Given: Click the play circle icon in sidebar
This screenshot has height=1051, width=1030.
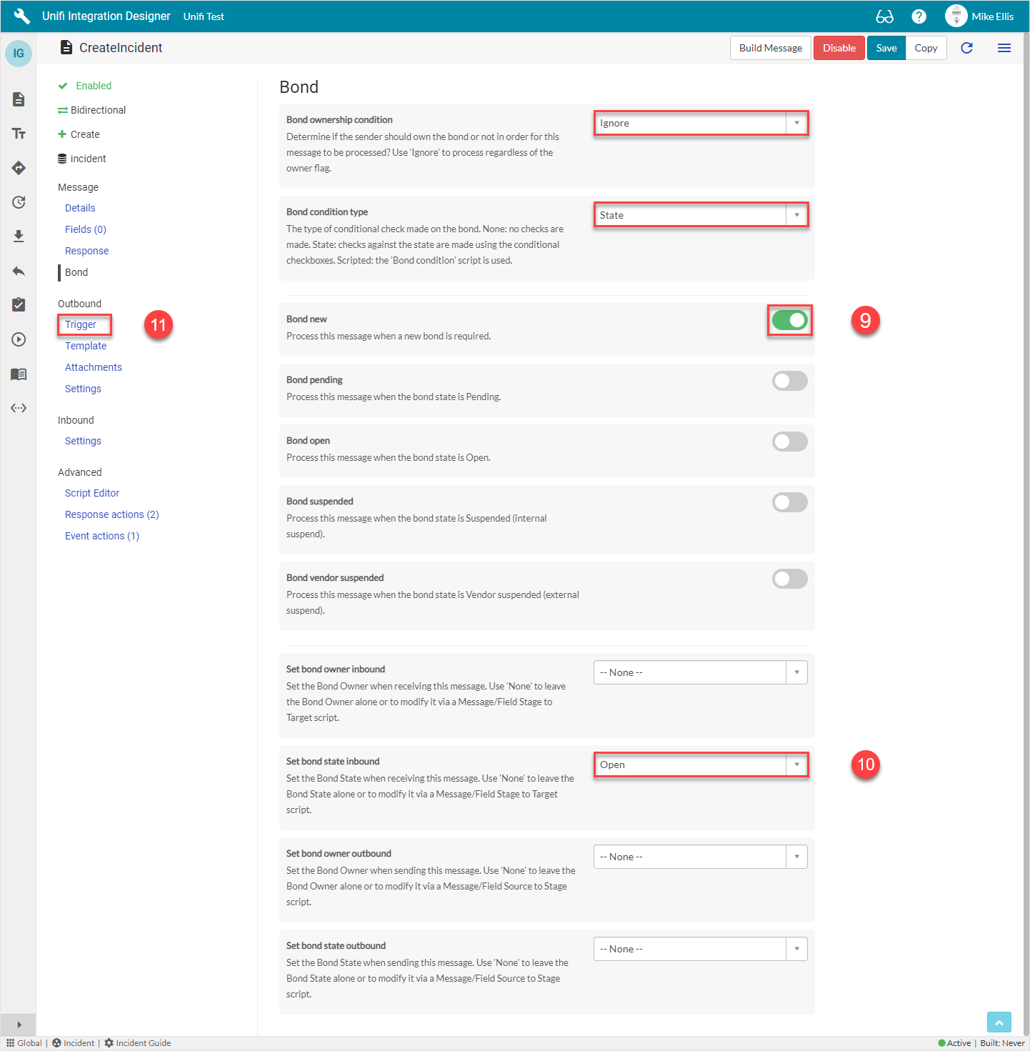Looking at the screenshot, I should (19, 339).
